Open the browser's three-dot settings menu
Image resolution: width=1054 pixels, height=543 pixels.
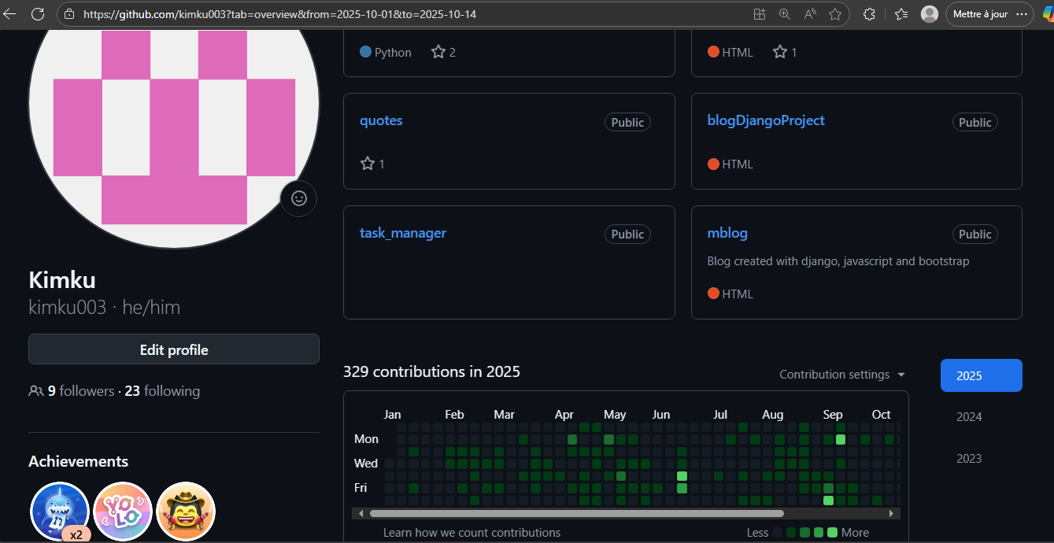(1022, 14)
